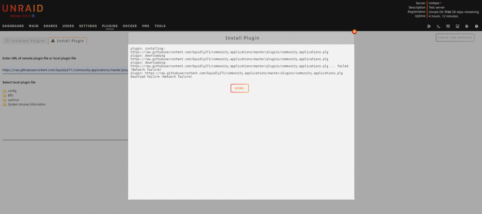Viewport: 482px width, 214px height.
Task: Open the Tools menu
Action: 160,26
